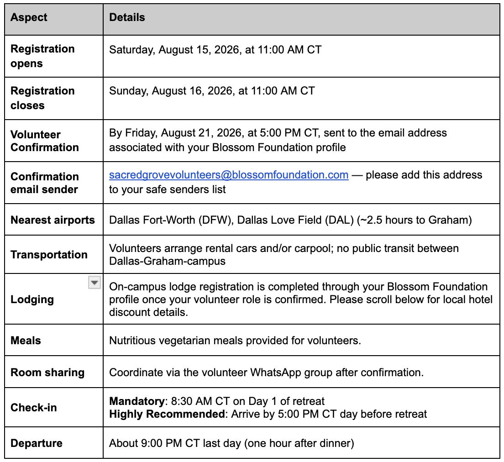Screen dimensions: 504x462
Task: Click the Saturday, August 15, 2026 details cell
Action: [x=301, y=56]
